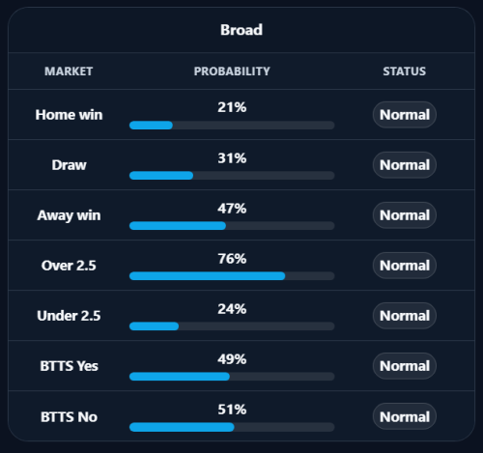
Task: Click the Normal badge for Under 2.5
Action: pos(405,316)
